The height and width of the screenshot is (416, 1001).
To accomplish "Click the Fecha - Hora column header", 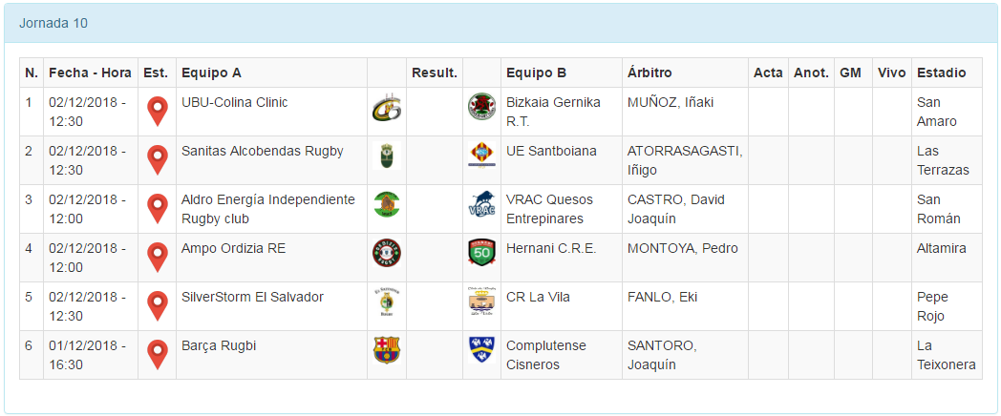I will [x=90, y=73].
